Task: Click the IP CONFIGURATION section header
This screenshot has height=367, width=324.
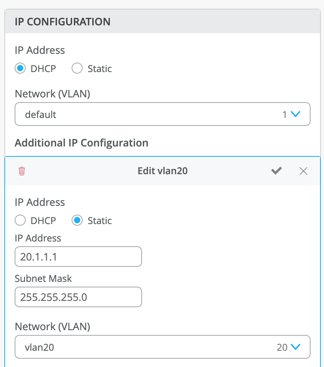Action: (x=63, y=21)
